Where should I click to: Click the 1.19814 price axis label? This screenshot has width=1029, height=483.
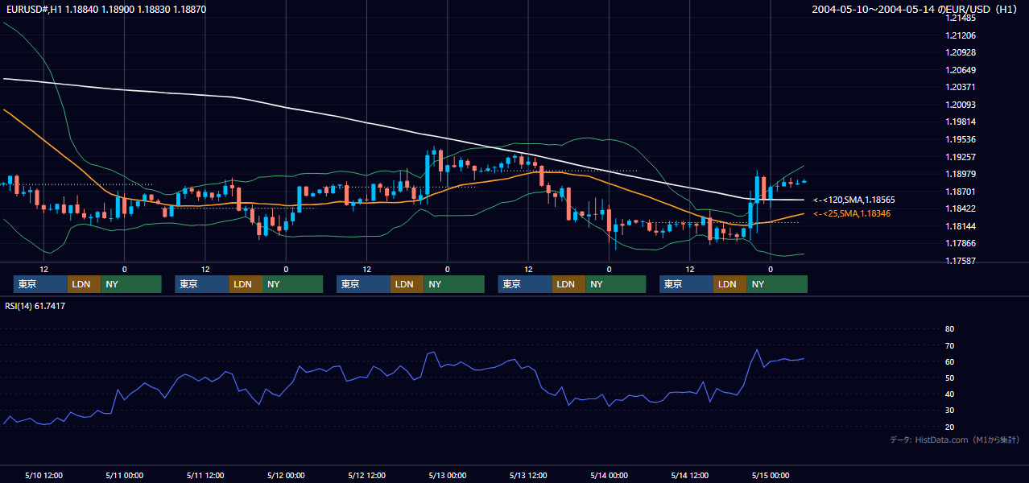pyautogui.click(x=961, y=122)
